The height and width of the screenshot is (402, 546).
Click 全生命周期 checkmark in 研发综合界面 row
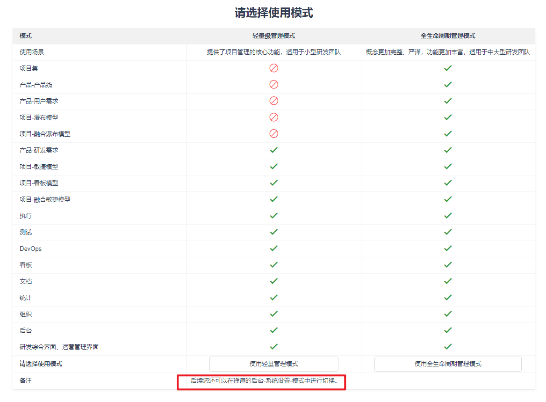(448, 347)
